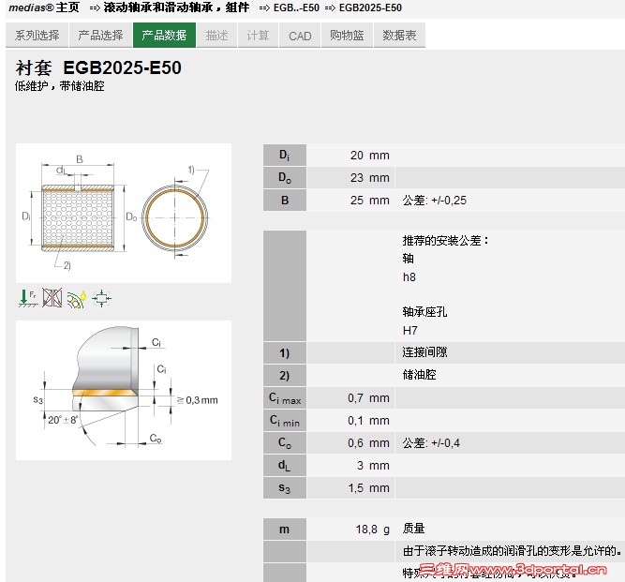Open the 数据表 tab
Image resolution: width=625 pixels, height=582 pixels.
(399, 35)
